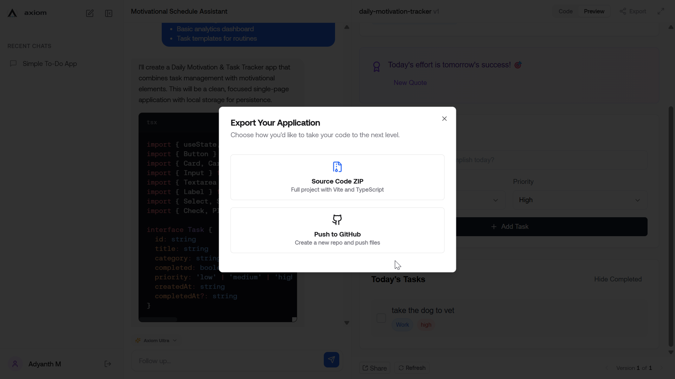The width and height of the screenshot is (675, 379).
Task: Collapse the sidebar using the panel icon
Action: point(109,13)
